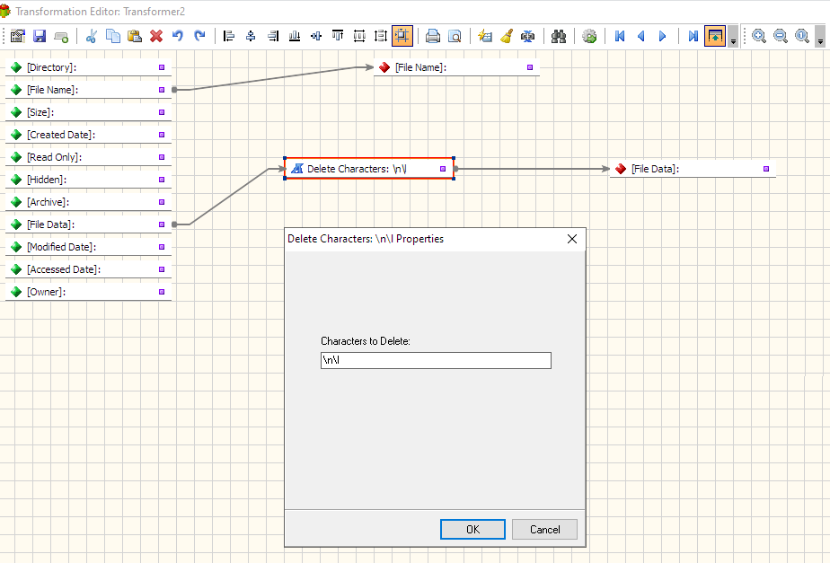Print the transformation using the printer icon
Viewport: 830px width, 563px height.
tap(432, 36)
